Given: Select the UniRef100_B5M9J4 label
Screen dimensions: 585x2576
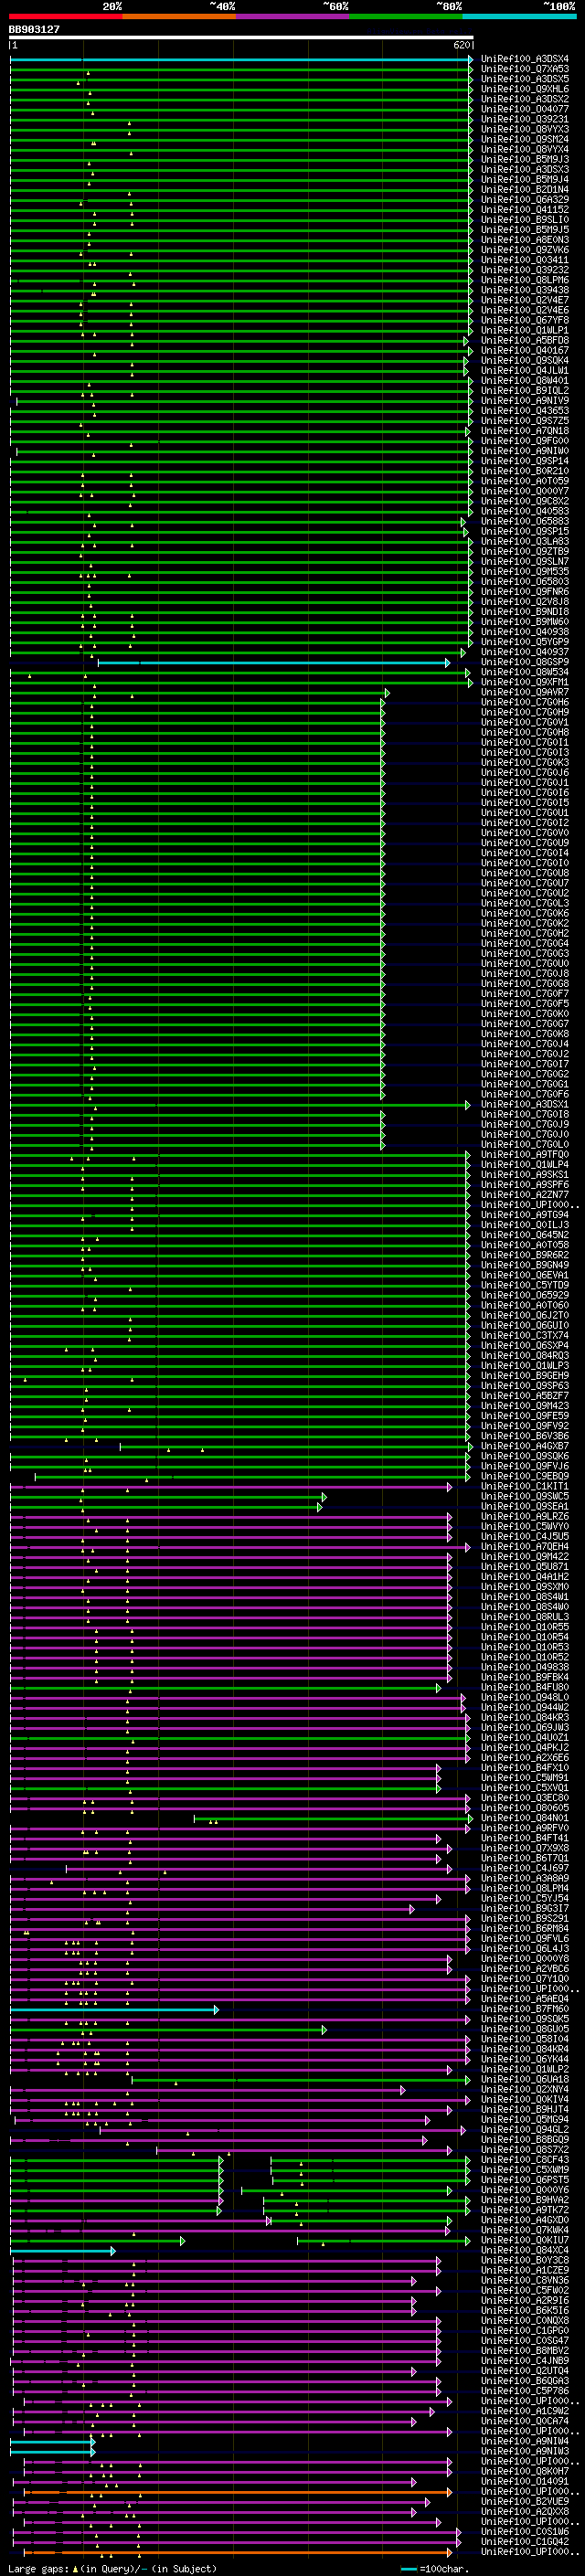Looking at the screenshot, I should pyautogui.click(x=525, y=179).
